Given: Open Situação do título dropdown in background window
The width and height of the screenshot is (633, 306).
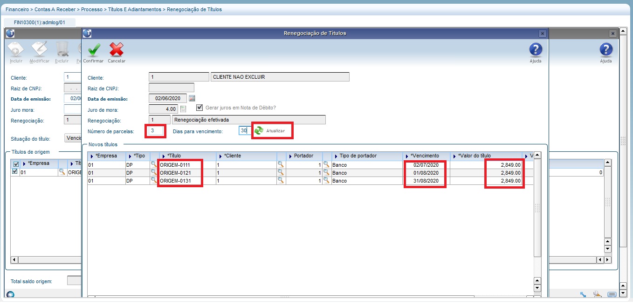Looking at the screenshot, I should point(73,138).
